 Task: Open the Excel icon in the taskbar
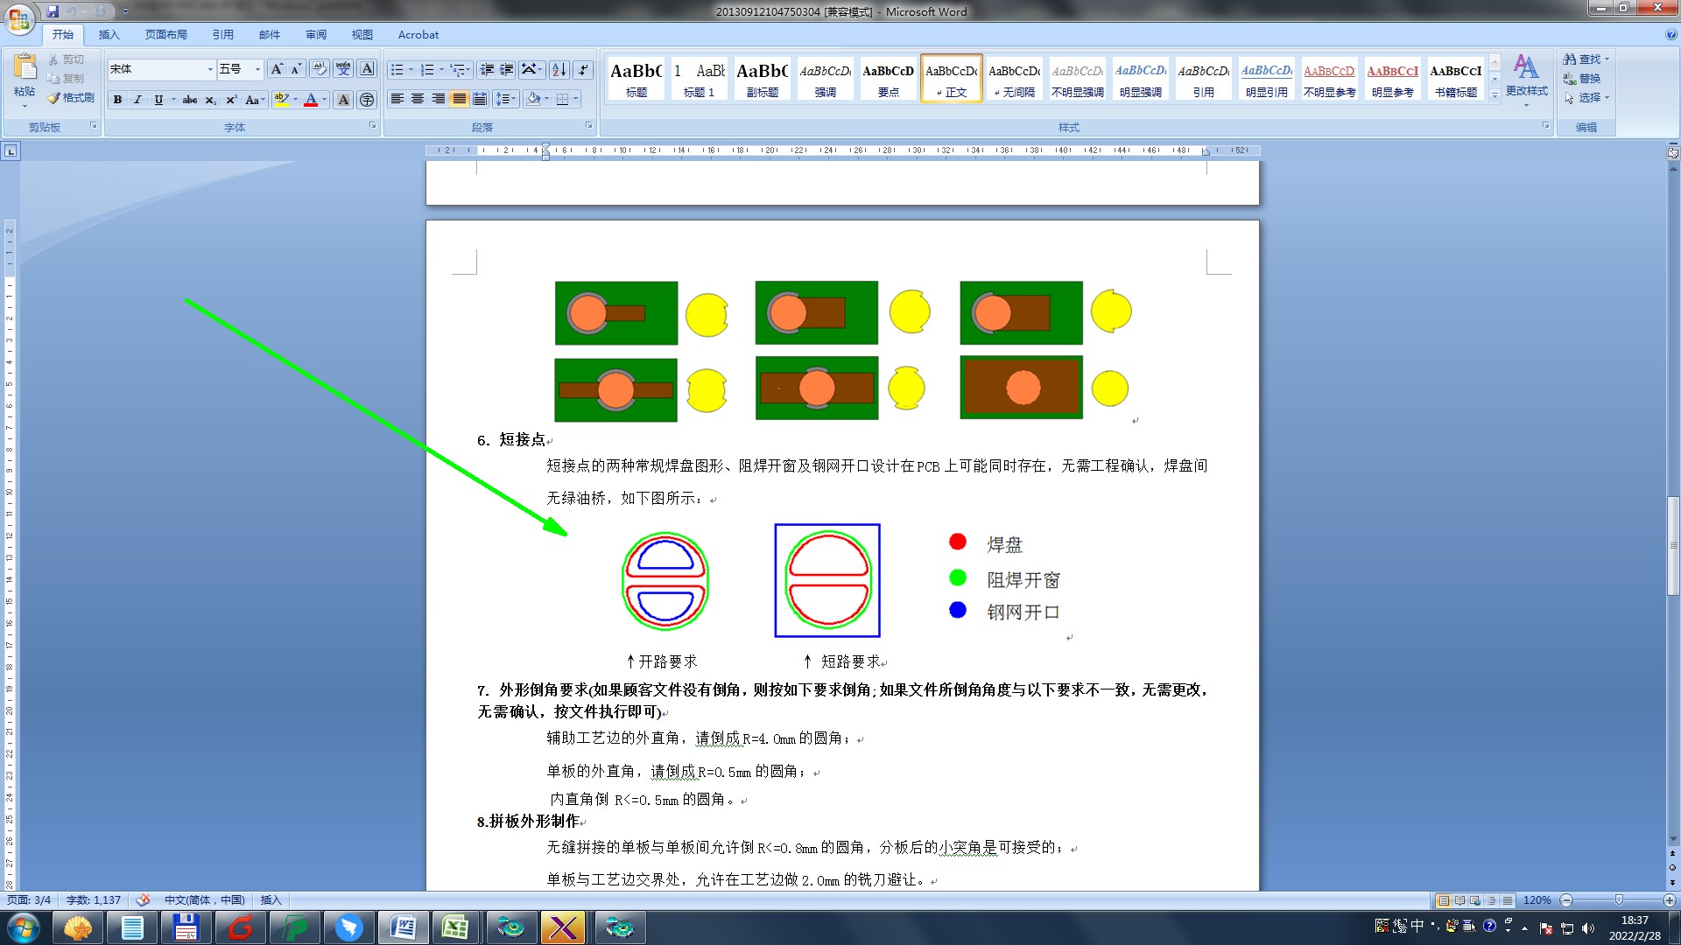(x=455, y=927)
